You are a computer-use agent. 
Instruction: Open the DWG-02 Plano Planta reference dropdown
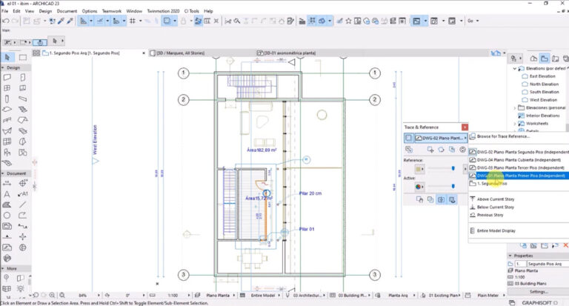tap(439, 138)
